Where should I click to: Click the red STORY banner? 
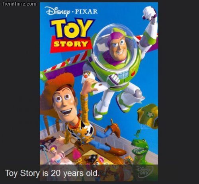point(71,44)
